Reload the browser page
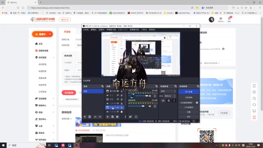This screenshot has height=148, width=263. [x=18, y=8]
